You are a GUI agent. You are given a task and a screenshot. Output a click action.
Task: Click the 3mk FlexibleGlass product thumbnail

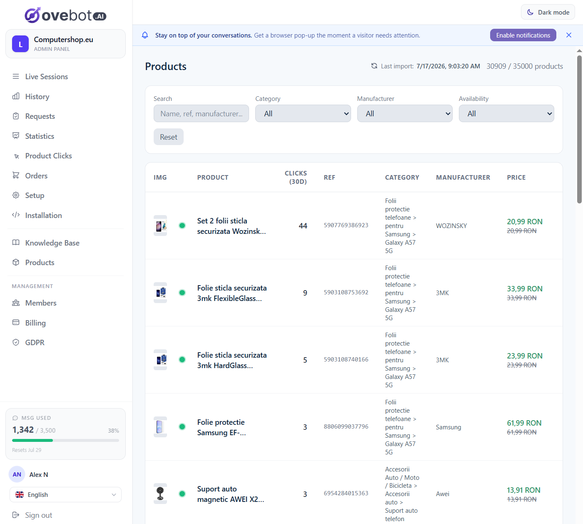coord(160,293)
